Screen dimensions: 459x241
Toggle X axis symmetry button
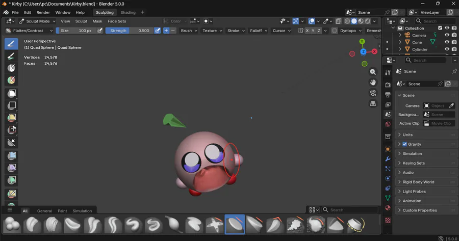(x=307, y=31)
